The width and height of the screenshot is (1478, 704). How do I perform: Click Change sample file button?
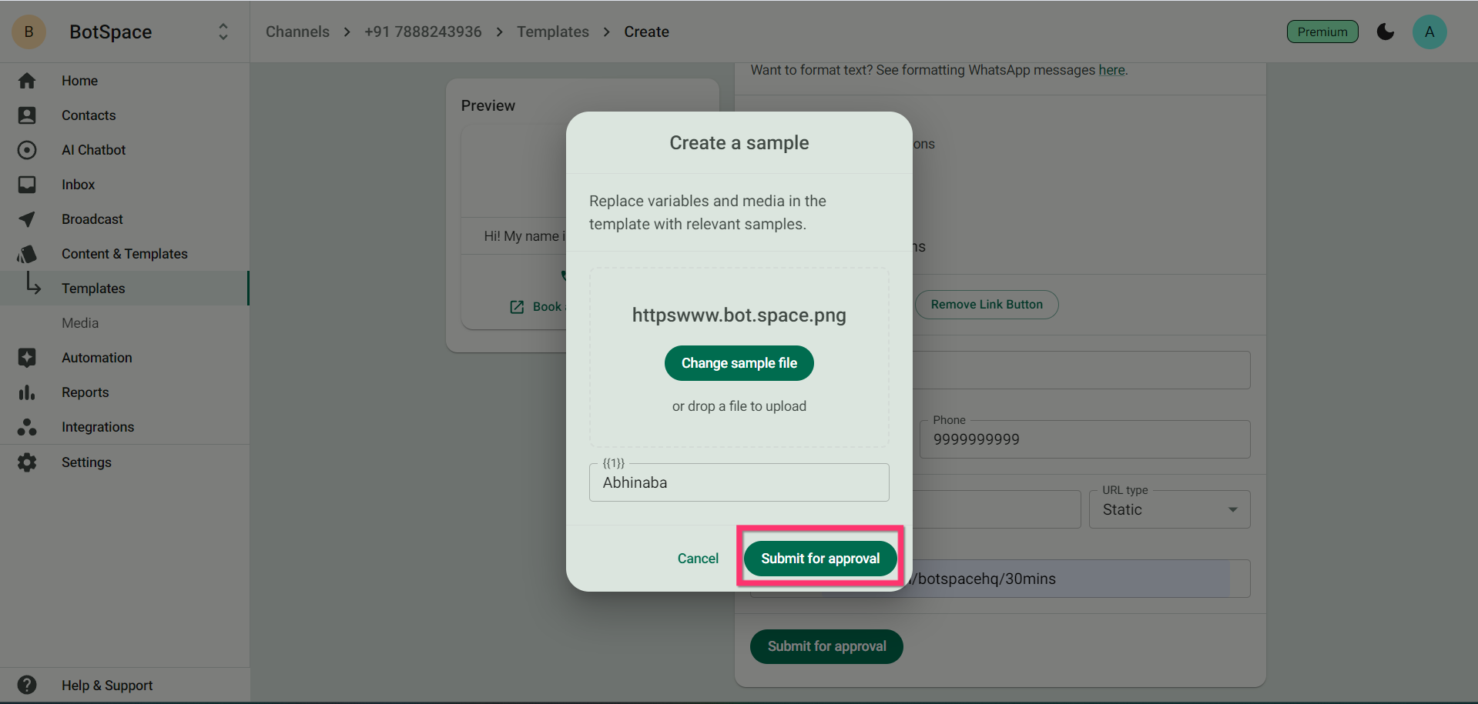[739, 363]
